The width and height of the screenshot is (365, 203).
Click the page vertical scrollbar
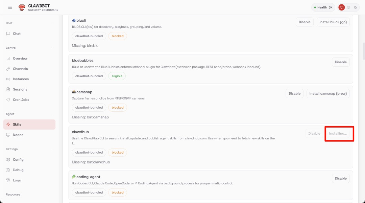364,51
